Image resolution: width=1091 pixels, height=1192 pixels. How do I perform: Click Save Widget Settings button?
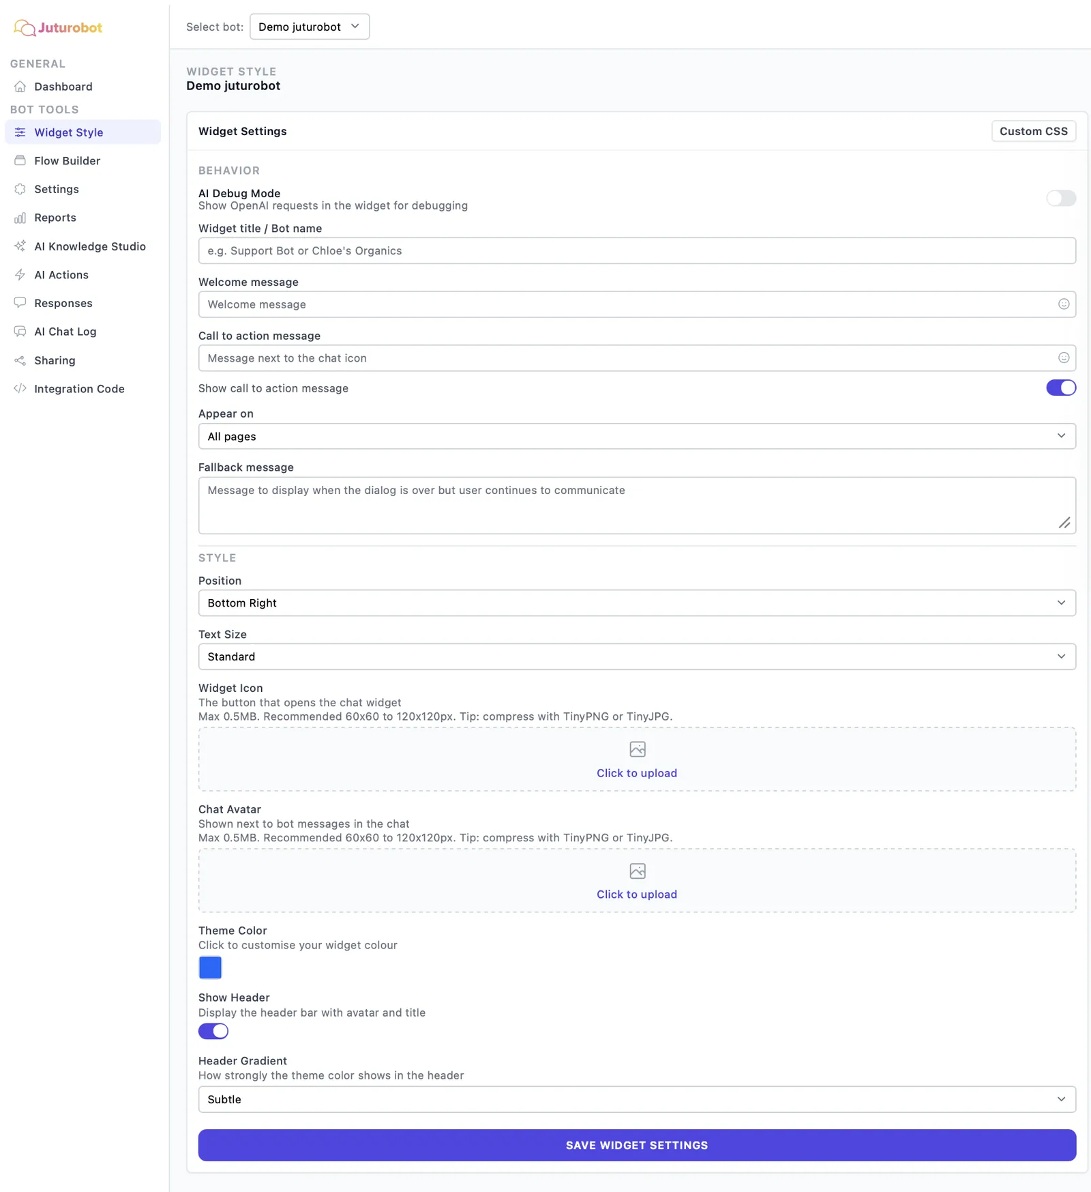[x=637, y=1145]
